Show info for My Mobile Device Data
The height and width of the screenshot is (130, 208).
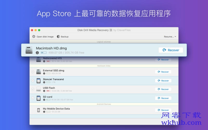pos(44,112)
